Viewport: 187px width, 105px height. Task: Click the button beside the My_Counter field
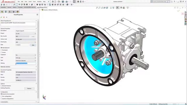click(33, 36)
